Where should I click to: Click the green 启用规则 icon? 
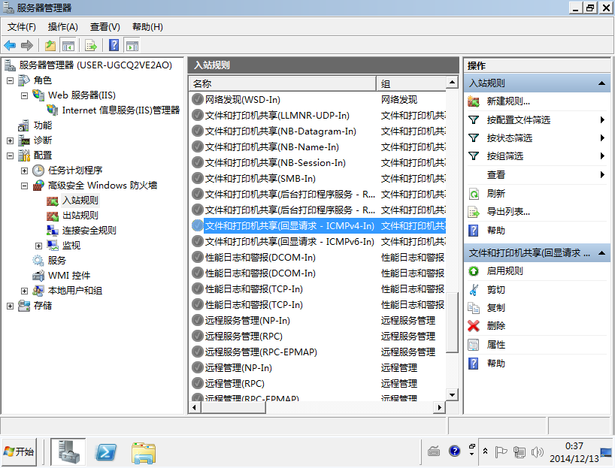pos(474,271)
